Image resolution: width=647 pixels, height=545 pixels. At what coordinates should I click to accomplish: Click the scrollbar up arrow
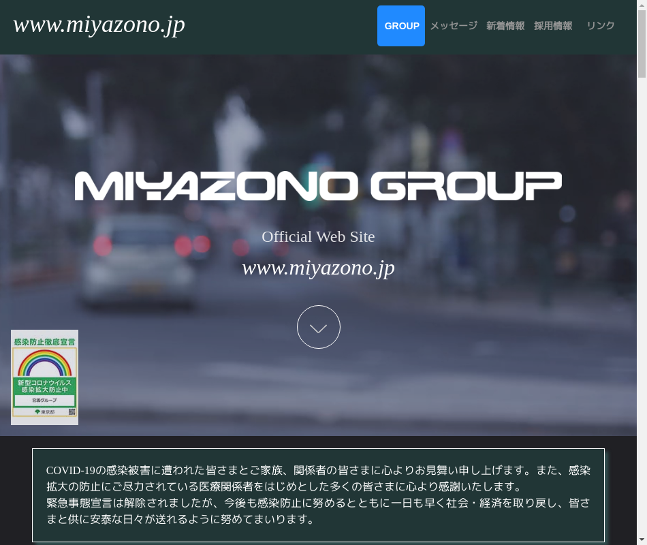(x=642, y=4)
